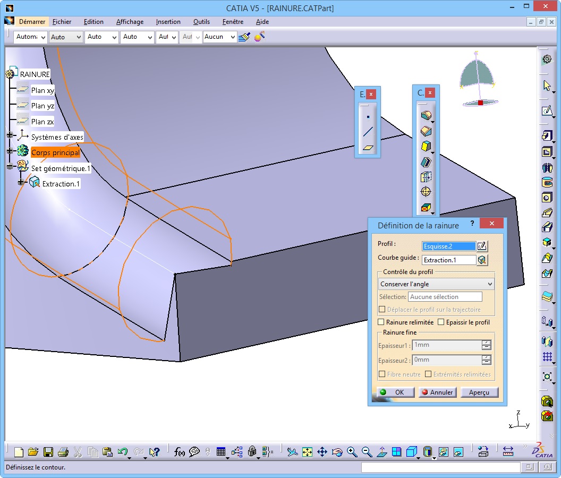Viewport: 561px width, 478px height.
Task: Click the rectangular pattern tool
Action: pos(547,357)
